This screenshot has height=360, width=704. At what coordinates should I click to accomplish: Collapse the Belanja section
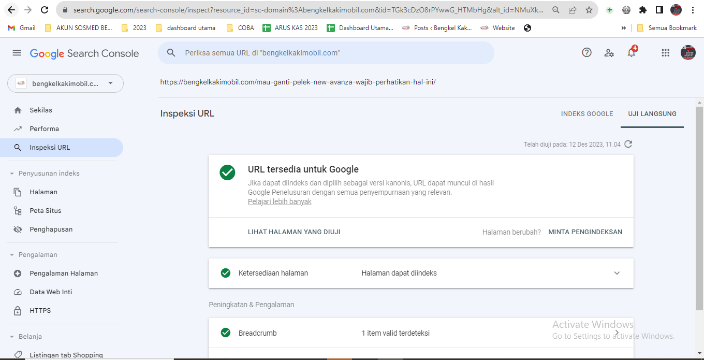[12, 337]
